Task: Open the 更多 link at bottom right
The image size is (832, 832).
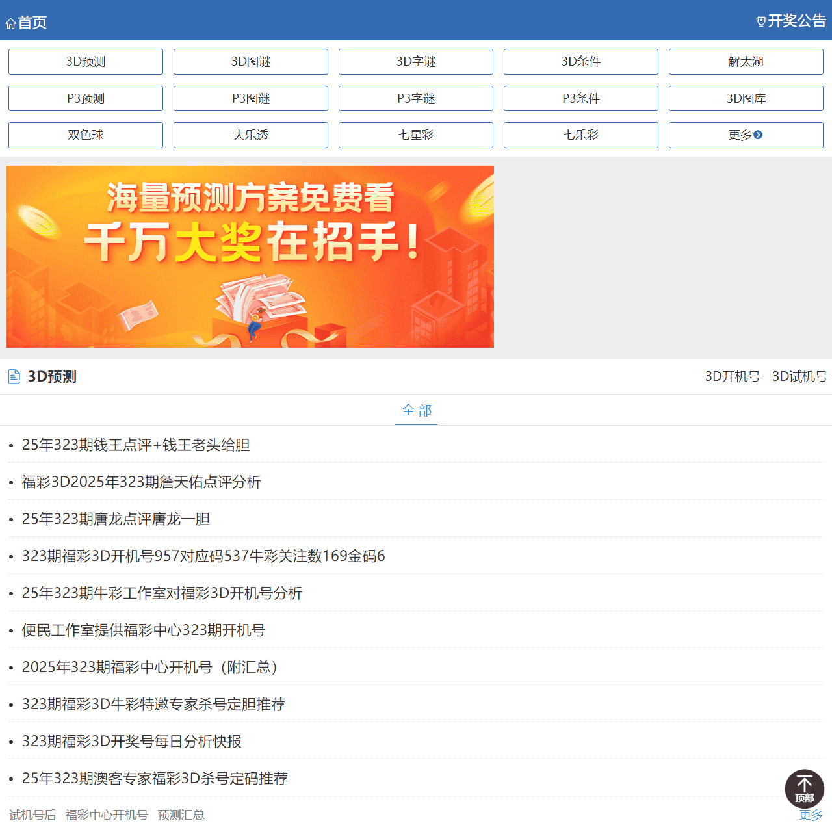Action: (x=811, y=814)
